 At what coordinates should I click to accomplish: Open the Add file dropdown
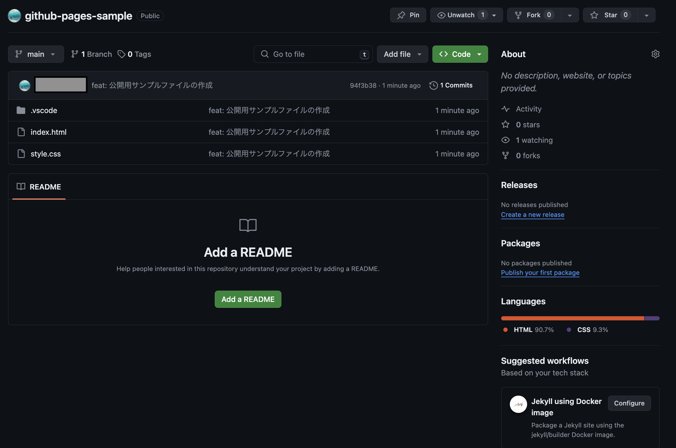click(x=402, y=54)
